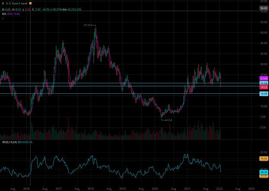Click the 2022 label on the time axis

tap(219, 189)
